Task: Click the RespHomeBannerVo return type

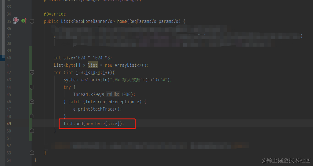Action: 93,21
